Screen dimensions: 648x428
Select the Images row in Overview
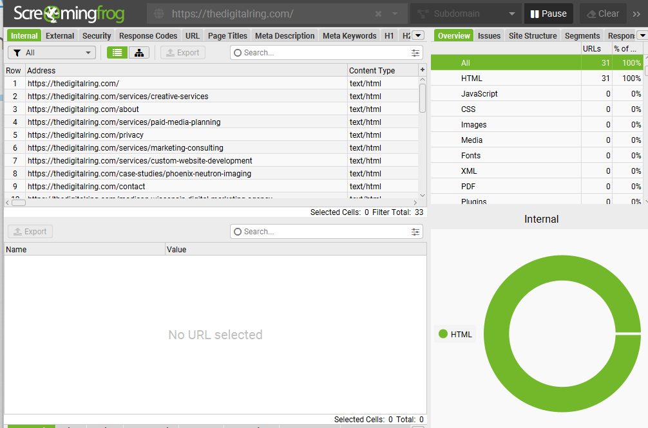(x=537, y=125)
